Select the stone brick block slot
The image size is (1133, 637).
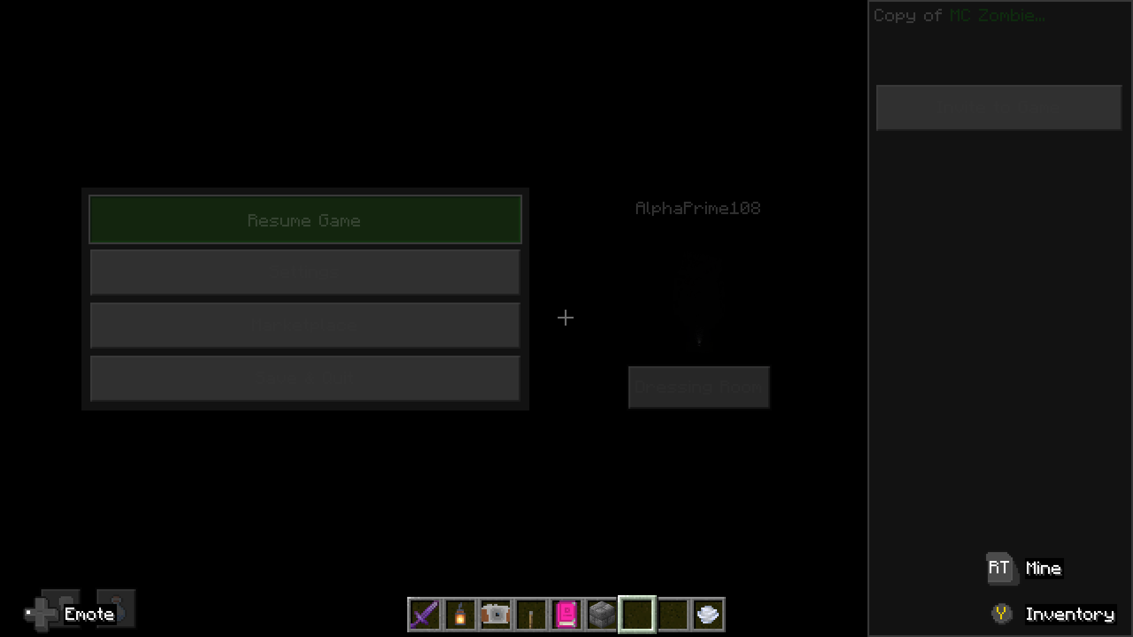601,615
